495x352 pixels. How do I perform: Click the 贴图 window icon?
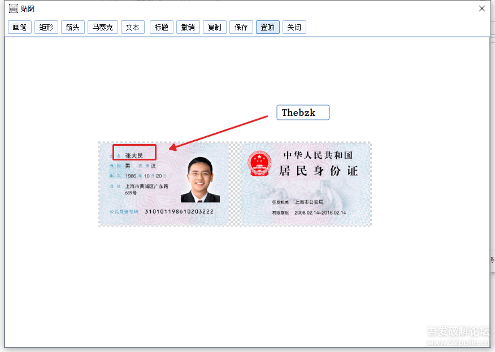tap(13, 8)
